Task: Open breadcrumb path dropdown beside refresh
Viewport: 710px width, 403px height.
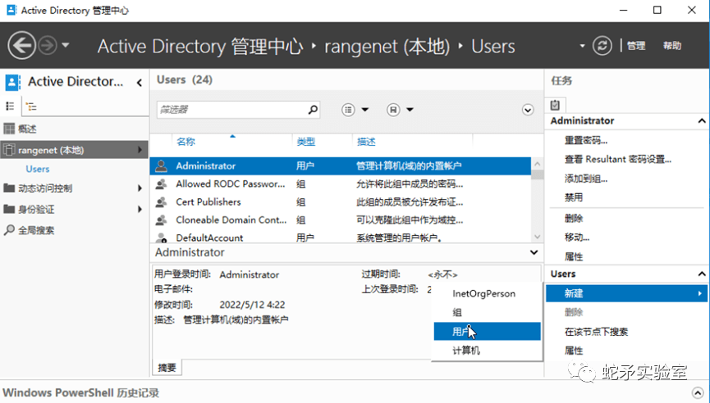Action: [x=582, y=46]
